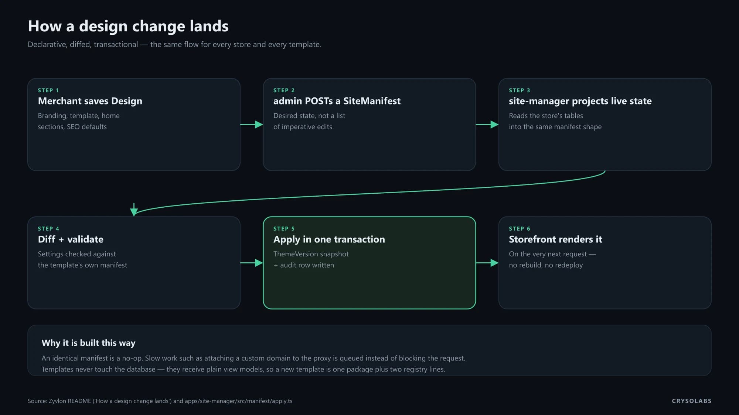The height and width of the screenshot is (415, 739).
Task: Click the 'Diff + validate' heading
Action: (x=71, y=239)
